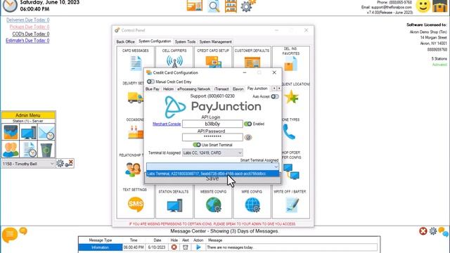
Task: Click the magnifying glass search icon in top toolbar
Action: tap(214, 6)
